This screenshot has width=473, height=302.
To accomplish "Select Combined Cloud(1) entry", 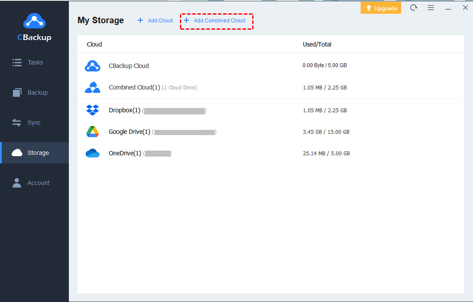I will [134, 87].
